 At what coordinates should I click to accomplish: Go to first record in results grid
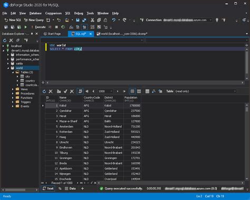pyautogui.click(x=87, y=91)
